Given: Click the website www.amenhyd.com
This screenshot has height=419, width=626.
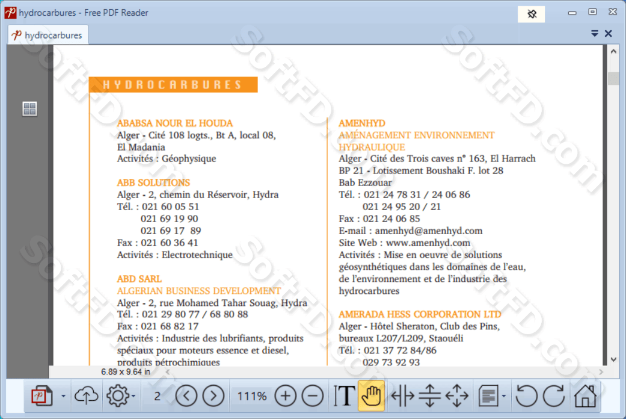Looking at the screenshot, I should click(x=428, y=243).
